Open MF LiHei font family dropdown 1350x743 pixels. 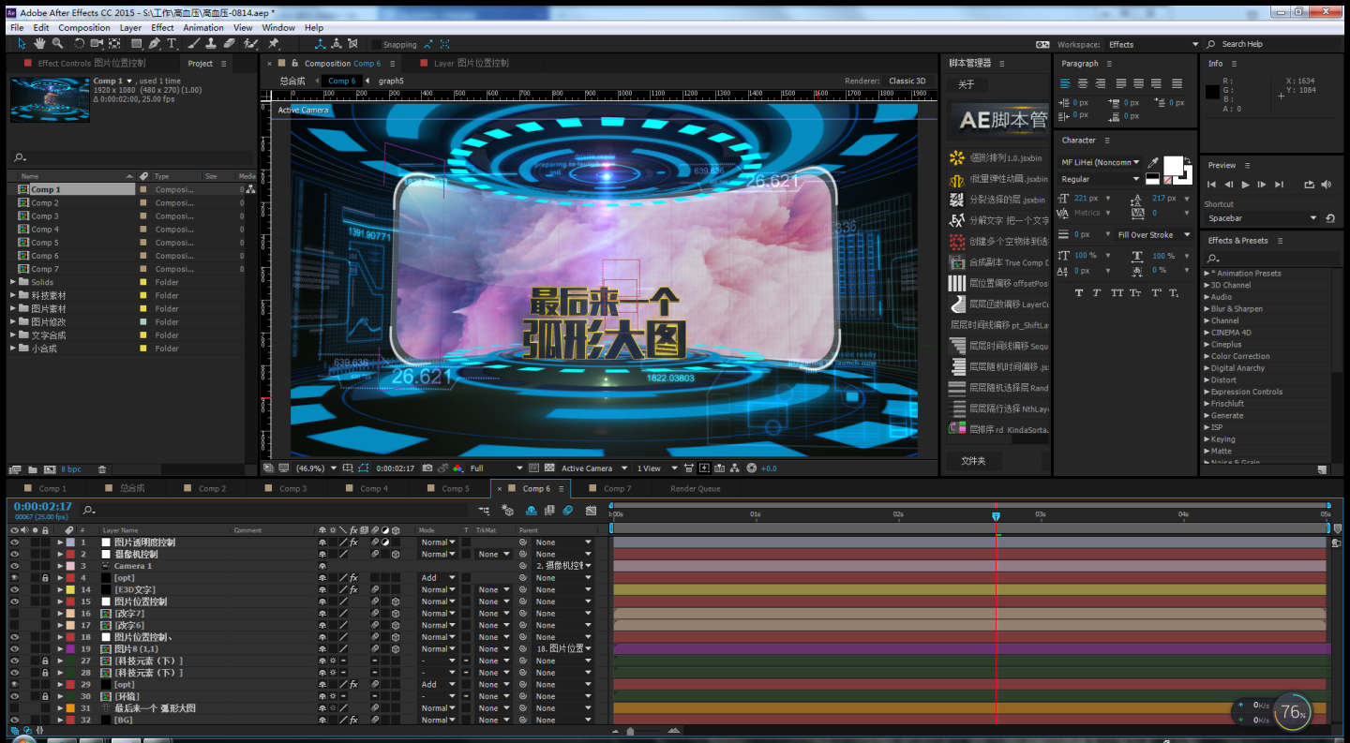pos(1101,162)
